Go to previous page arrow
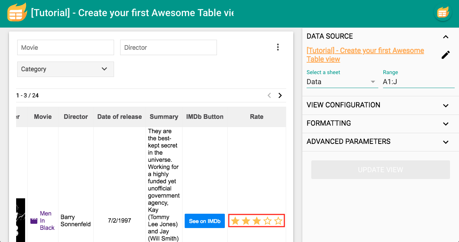The height and width of the screenshot is (242, 459). coord(269,96)
